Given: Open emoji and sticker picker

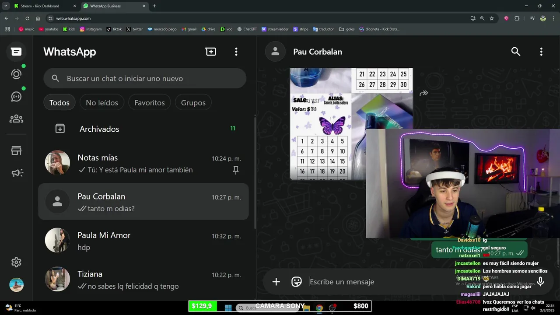Looking at the screenshot, I should pos(297,282).
